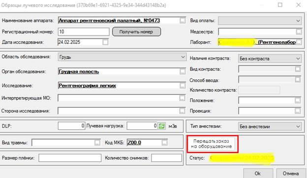This screenshot has height=178, width=307.
Task: Expand the Тип анестезии dropdown
Action: pyautogui.click(x=298, y=126)
